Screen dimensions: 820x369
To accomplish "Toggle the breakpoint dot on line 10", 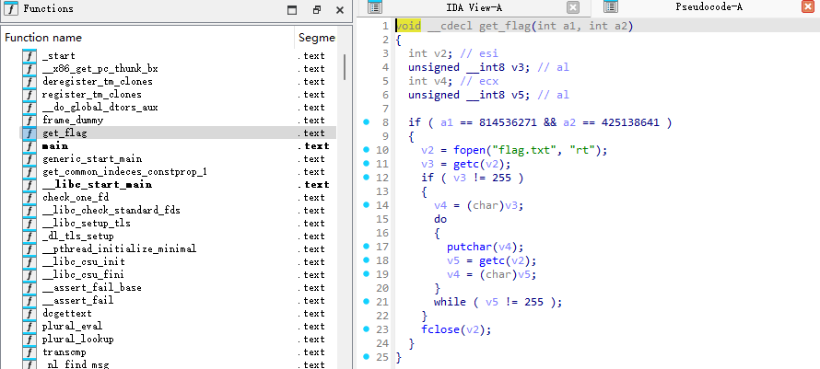I will tap(366, 149).
